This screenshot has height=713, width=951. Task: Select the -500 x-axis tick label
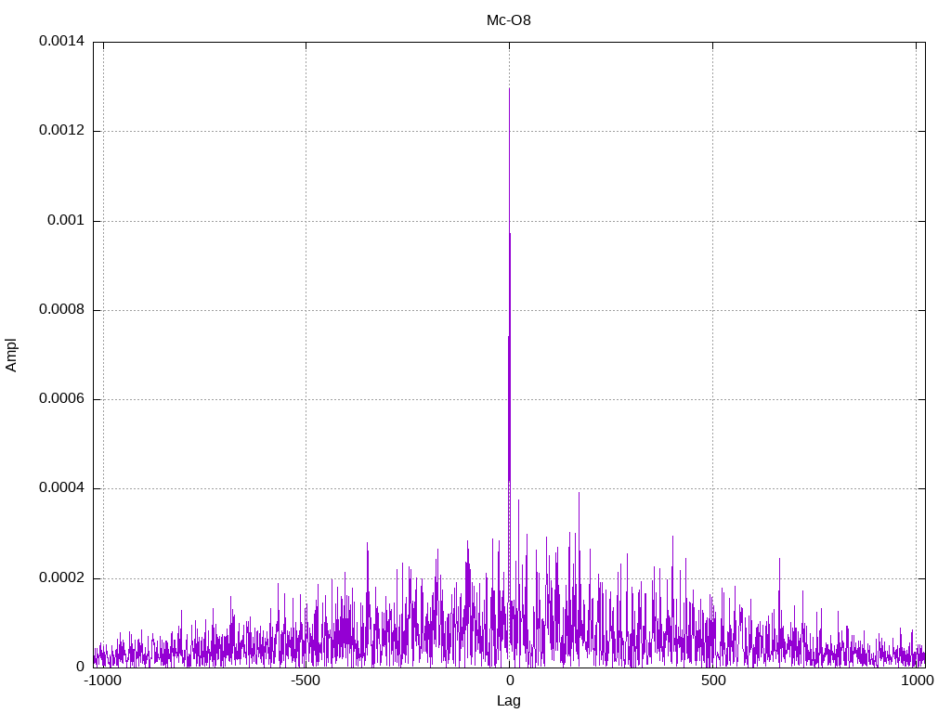click(x=306, y=681)
